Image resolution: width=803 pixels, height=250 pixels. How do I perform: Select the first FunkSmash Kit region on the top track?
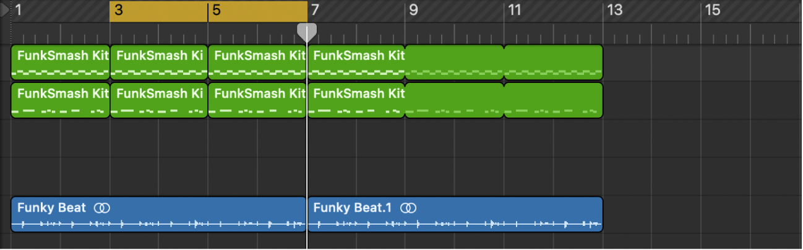61,62
